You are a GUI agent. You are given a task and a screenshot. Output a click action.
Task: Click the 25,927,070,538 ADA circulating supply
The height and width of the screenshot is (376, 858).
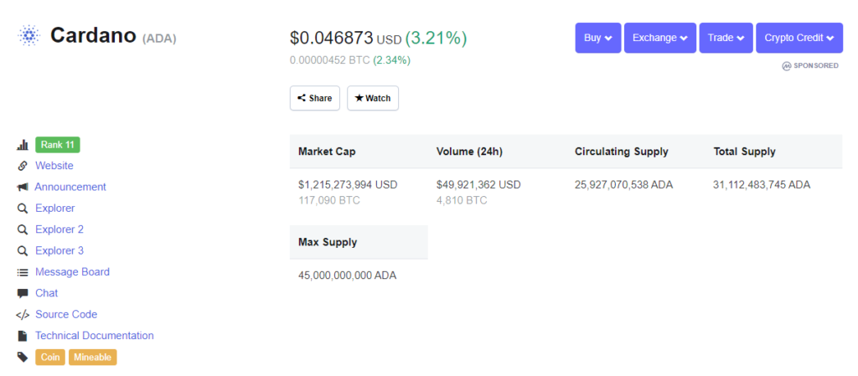pyautogui.click(x=623, y=185)
